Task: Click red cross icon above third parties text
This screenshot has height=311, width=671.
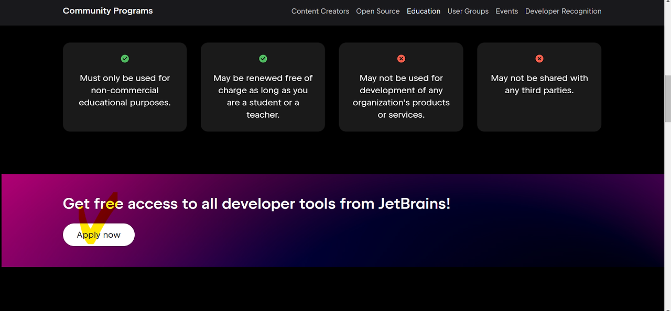Action: pyautogui.click(x=539, y=59)
